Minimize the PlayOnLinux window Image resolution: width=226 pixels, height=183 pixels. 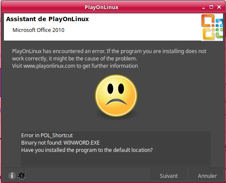click(x=204, y=7)
